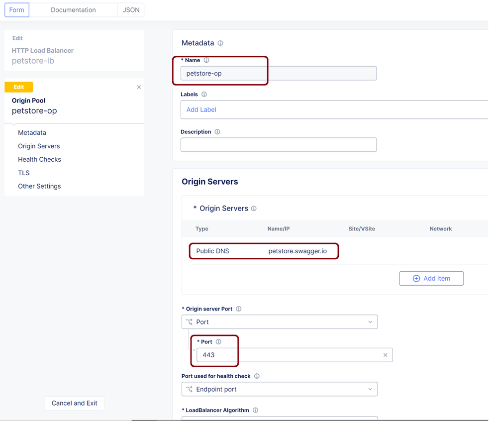Click the Add Item button
The width and height of the screenshot is (497, 422).
coord(431,278)
